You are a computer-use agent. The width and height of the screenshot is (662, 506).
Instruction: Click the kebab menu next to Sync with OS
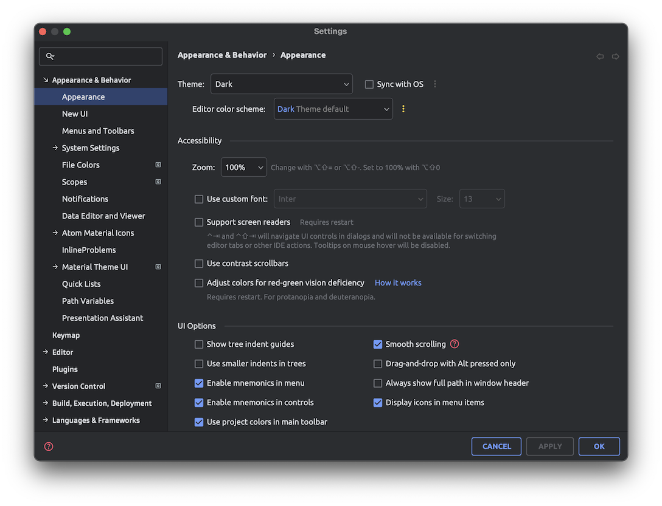tap(435, 84)
